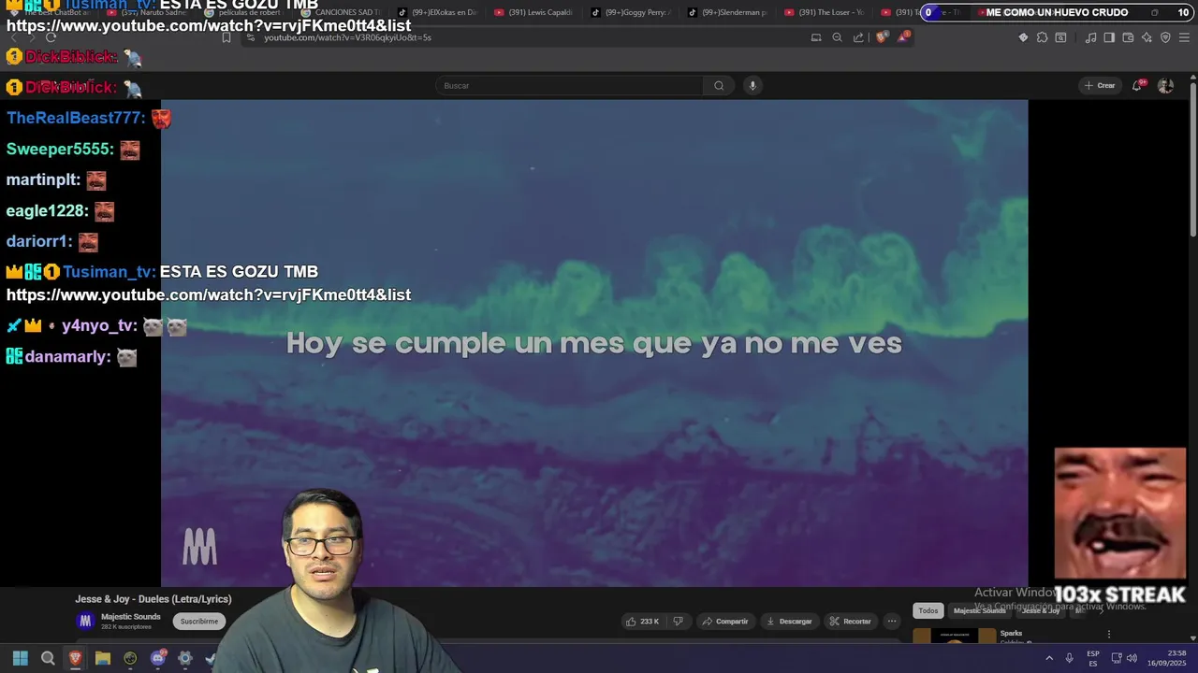Screen dimensions: 1198x673
Task: Switch to The Loser YouTube tab
Action: [x=824, y=12]
